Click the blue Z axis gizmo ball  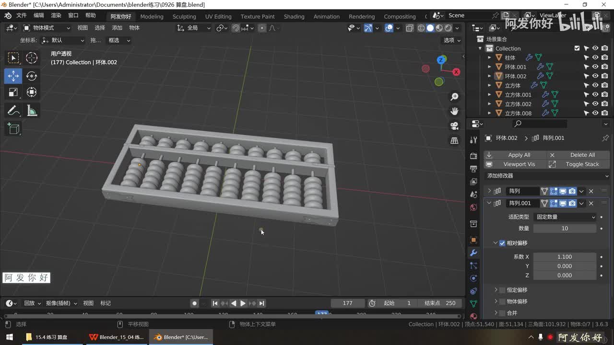pos(441,60)
